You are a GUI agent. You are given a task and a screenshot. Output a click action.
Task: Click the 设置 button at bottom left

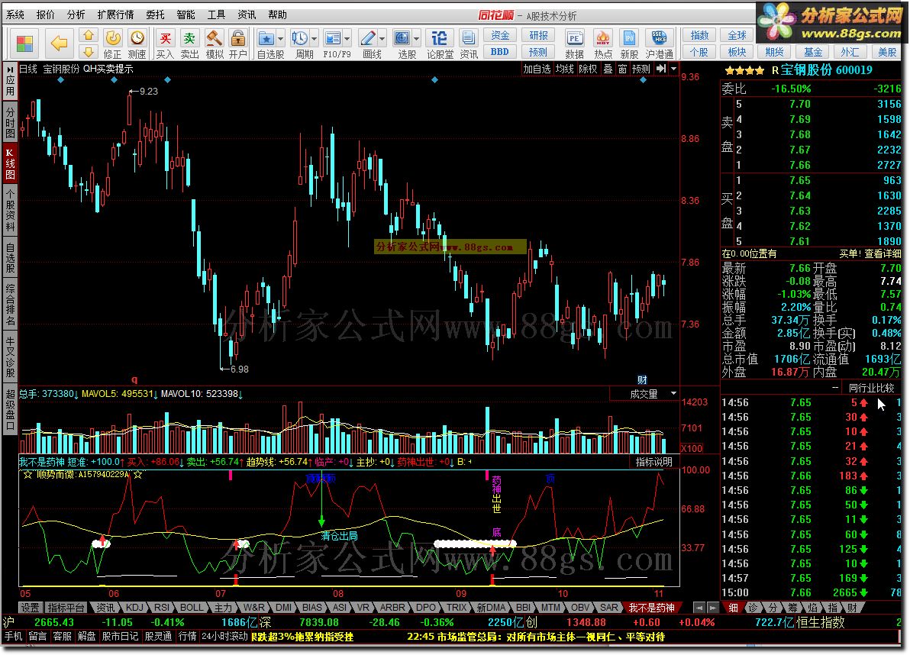[x=31, y=608]
